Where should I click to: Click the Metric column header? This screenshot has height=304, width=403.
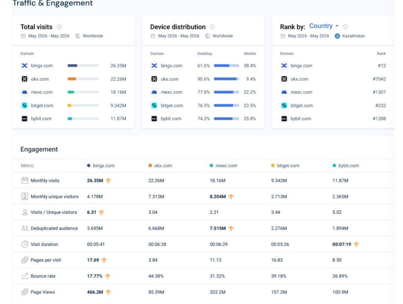click(x=27, y=166)
